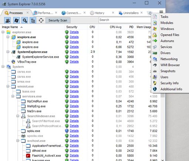Click the explorer.exe folder icon
189x161 pixels.
pos(9,32)
